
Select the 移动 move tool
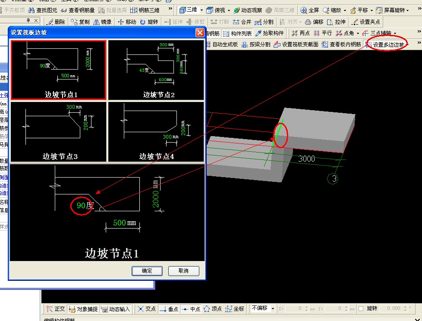point(127,22)
